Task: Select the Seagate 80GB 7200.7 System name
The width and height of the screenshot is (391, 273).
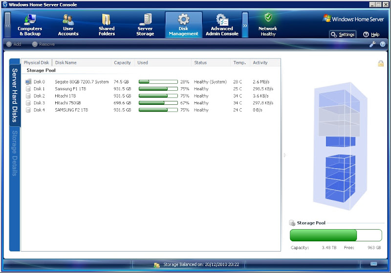Action: click(82, 82)
